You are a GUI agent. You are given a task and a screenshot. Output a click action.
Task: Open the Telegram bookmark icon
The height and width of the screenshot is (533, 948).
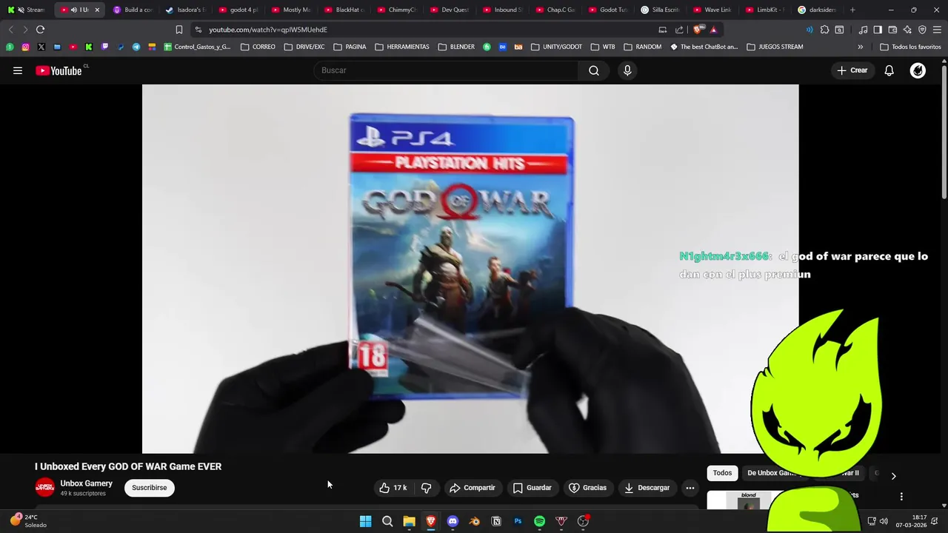(136, 47)
